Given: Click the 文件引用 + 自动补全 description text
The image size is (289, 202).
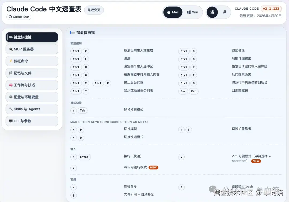Looking at the screenshot, I should [x=139, y=194].
